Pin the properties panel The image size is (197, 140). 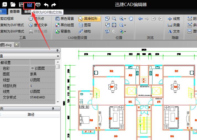pyautogui.click(x=57, y=50)
